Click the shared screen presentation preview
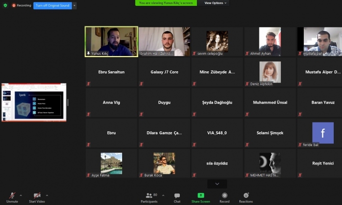 pos(34,102)
